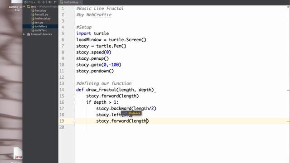
Task: Click 'def draw_fractal(length, depth)' line
Action: (x=115, y=90)
